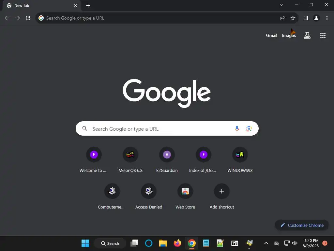Open the Chrome profile menu
Image resolution: width=334 pixels, height=251 pixels.
point(316,18)
